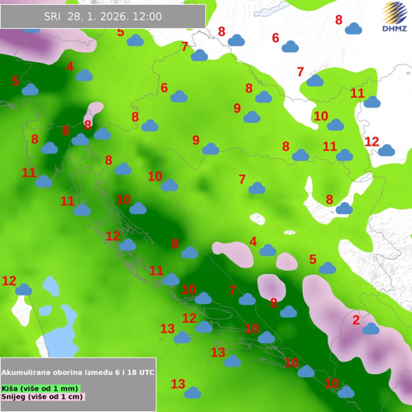Viewport: 412px width, 412px height.
Task: Select the cloud beside the 5 at left edge
Action: point(30,90)
